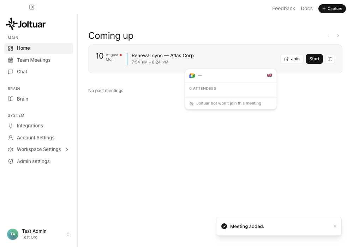The height and width of the screenshot is (247, 353).
Task: Click the Brain book icon
Action: pyautogui.click(x=11, y=99)
